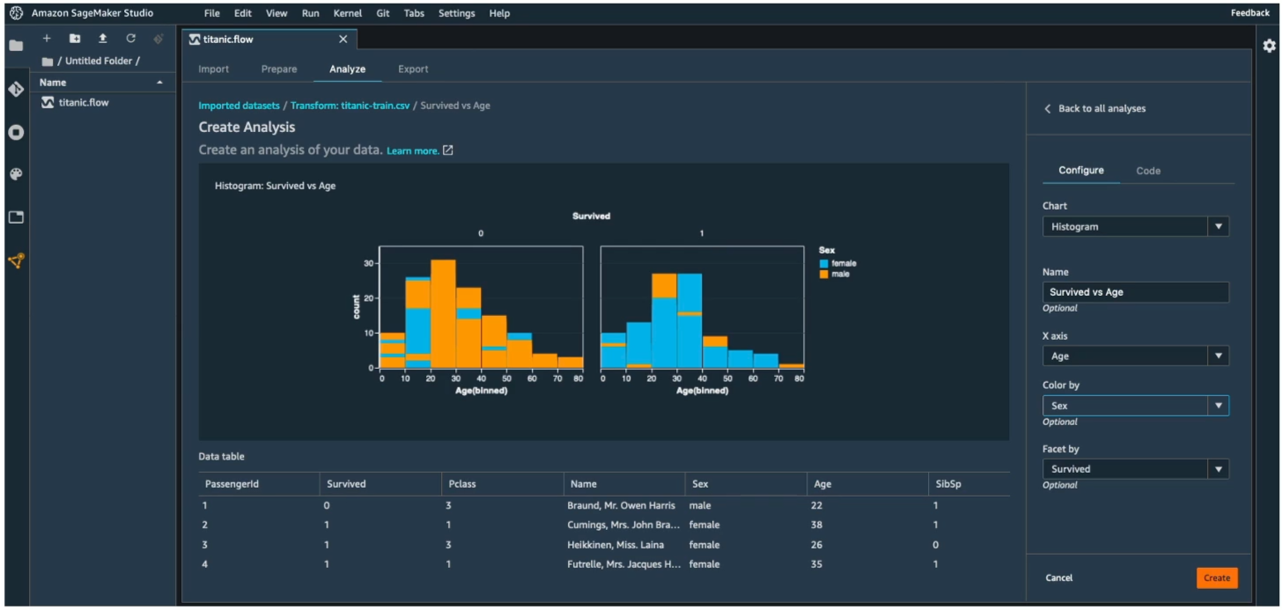The image size is (1282, 610).
Task: Click Imported datasets breadcrumb link
Action: [239, 106]
